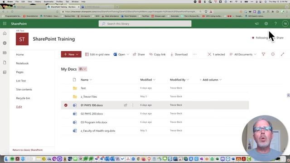This screenshot has width=290, height=163.
Task: Open the files page icon in left rail
Action: 5,62
